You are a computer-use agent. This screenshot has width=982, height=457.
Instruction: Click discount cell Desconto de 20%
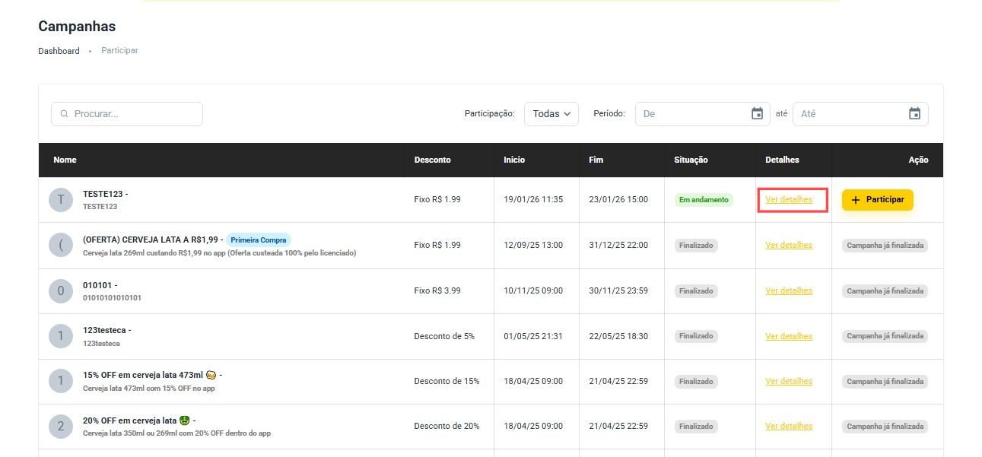tap(447, 426)
